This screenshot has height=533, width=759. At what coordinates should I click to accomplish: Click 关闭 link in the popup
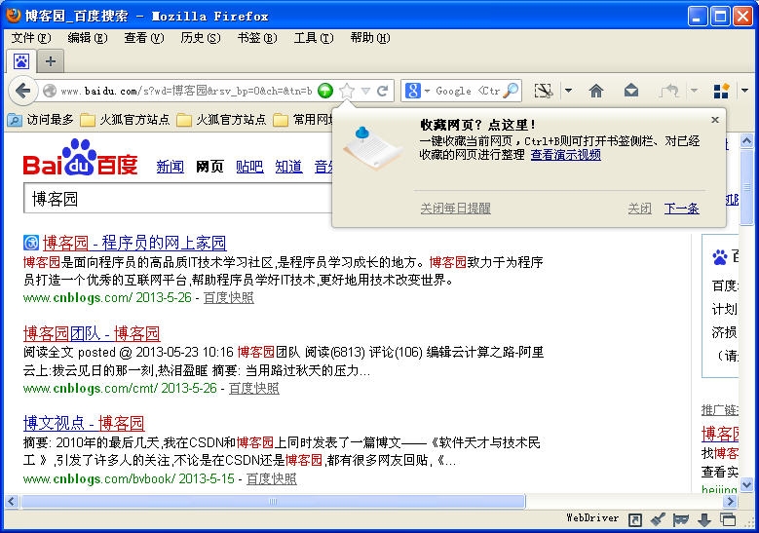point(639,209)
